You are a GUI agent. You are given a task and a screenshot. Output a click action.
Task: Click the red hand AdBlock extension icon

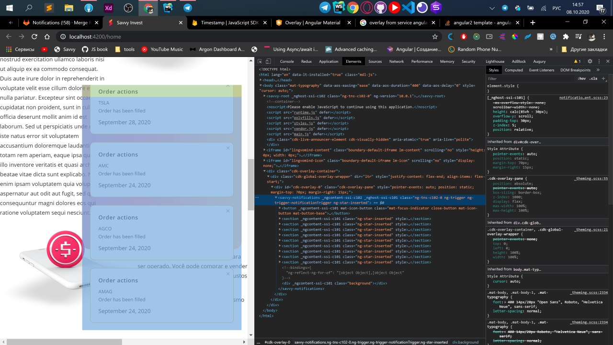click(464, 36)
